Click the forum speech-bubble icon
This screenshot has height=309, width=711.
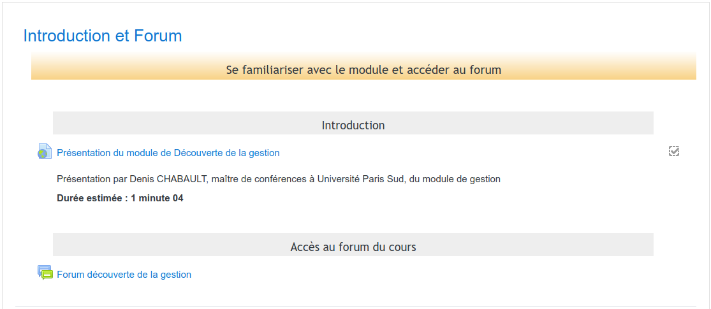45,273
